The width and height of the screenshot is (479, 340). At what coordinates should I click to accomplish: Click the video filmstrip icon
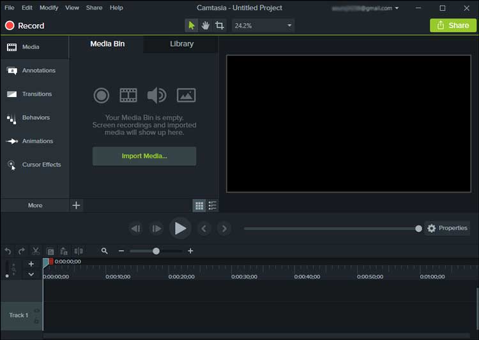pyautogui.click(x=128, y=95)
